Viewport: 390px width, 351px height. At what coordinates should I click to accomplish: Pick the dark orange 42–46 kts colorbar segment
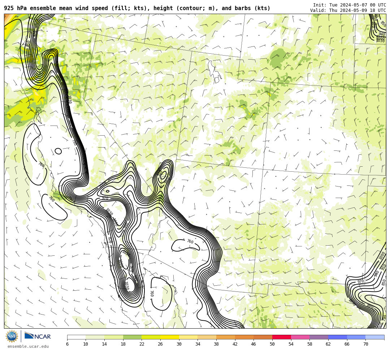pos(244,337)
